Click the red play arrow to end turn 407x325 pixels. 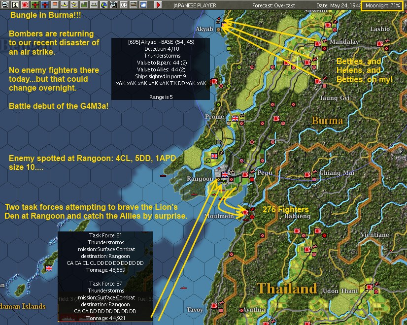coord(158,4)
